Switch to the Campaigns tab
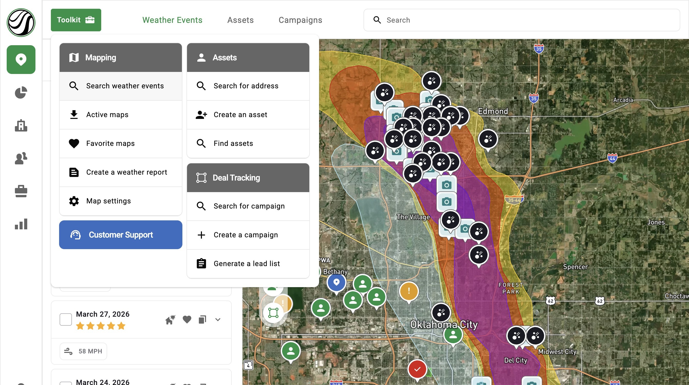 point(300,20)
